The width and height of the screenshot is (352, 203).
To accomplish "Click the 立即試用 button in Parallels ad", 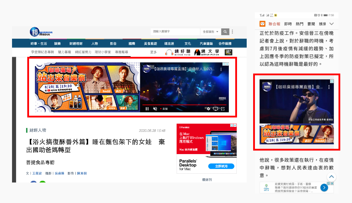I will coord(222,166).
